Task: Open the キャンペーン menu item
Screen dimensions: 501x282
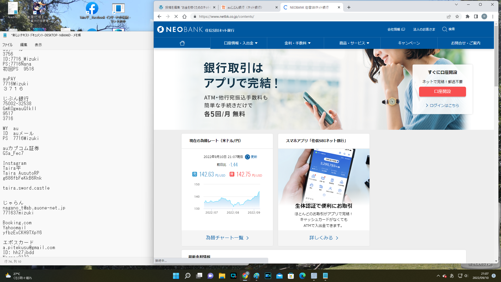Action: coord(409,43)
